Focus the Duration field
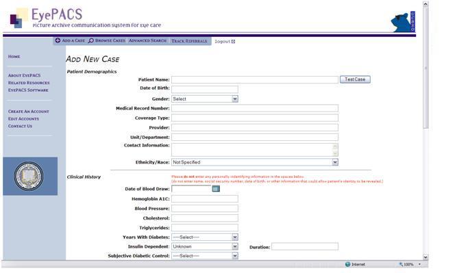The height and width of the screenshot is (273, 468). coord(305,246)
